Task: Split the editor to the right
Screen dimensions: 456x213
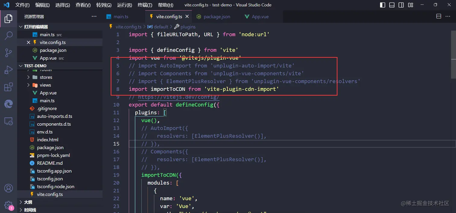Action: tap(439, 17)
